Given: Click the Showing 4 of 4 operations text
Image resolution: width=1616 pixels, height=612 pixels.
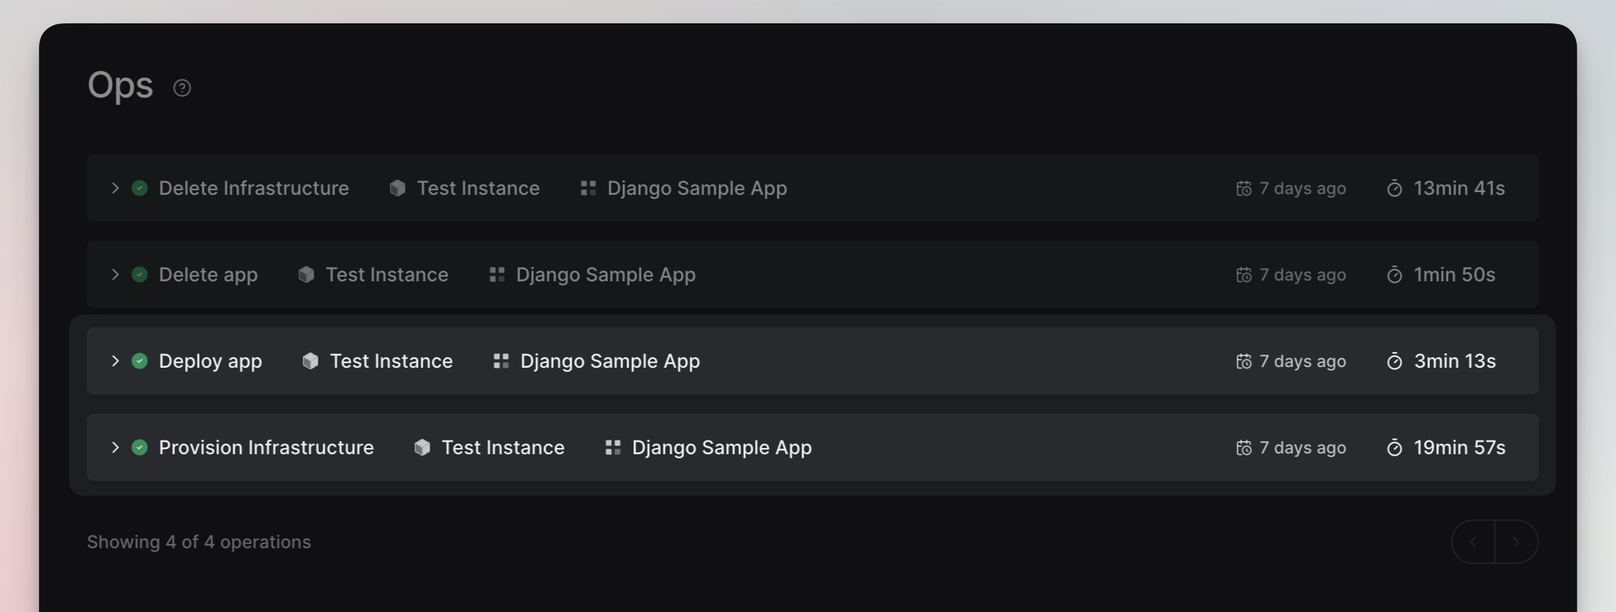Looking at the screenshot, I should click(199, 542).
